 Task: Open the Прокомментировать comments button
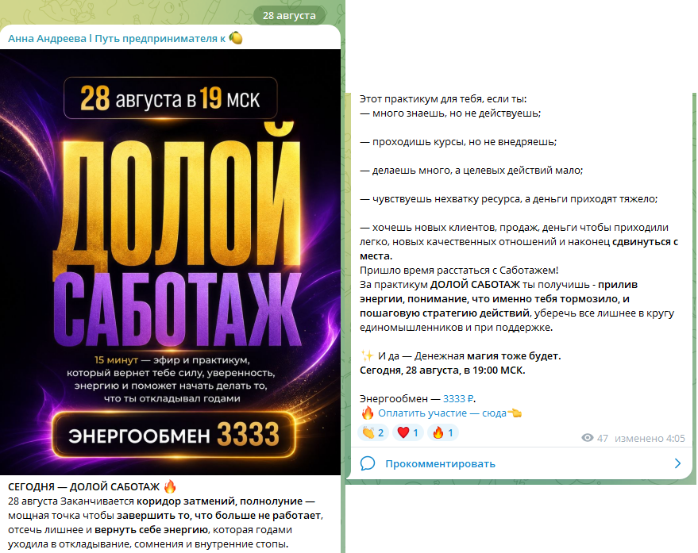click(521, 463)
